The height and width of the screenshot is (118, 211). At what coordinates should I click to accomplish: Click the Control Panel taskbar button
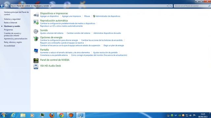tap(80, 115)
